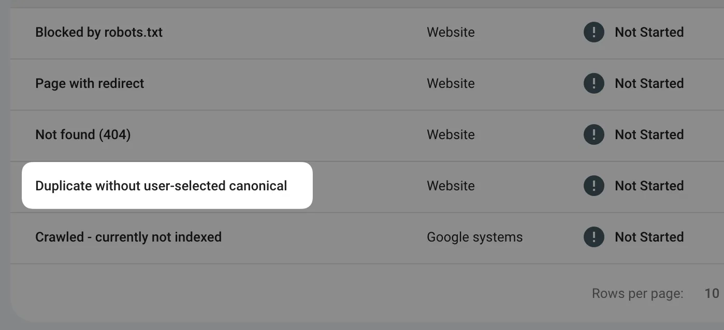Click the status icon for Duplicate without user-selected canonical
724x330 pixels.
point(593,186)
